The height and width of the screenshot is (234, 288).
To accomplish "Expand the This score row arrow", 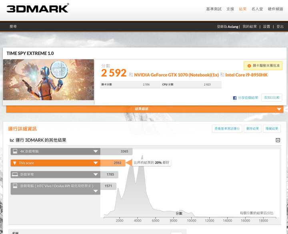I will [95, 163].
